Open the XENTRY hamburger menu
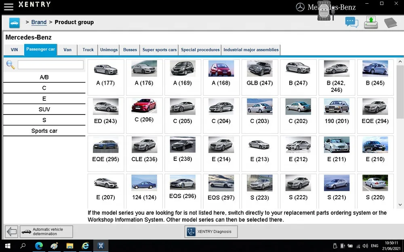The height and width of the screenshot is (252, 404). tap(8, 6)
